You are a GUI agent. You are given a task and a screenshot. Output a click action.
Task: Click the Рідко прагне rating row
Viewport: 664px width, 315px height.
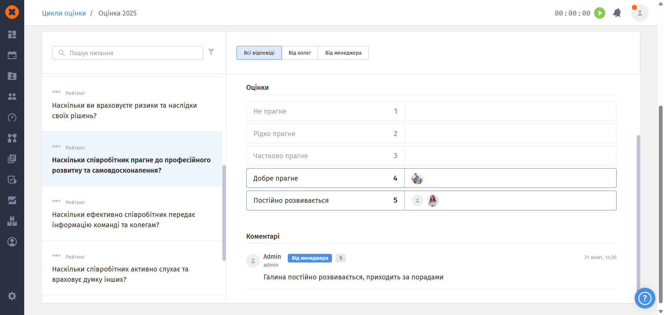point(431,134)
